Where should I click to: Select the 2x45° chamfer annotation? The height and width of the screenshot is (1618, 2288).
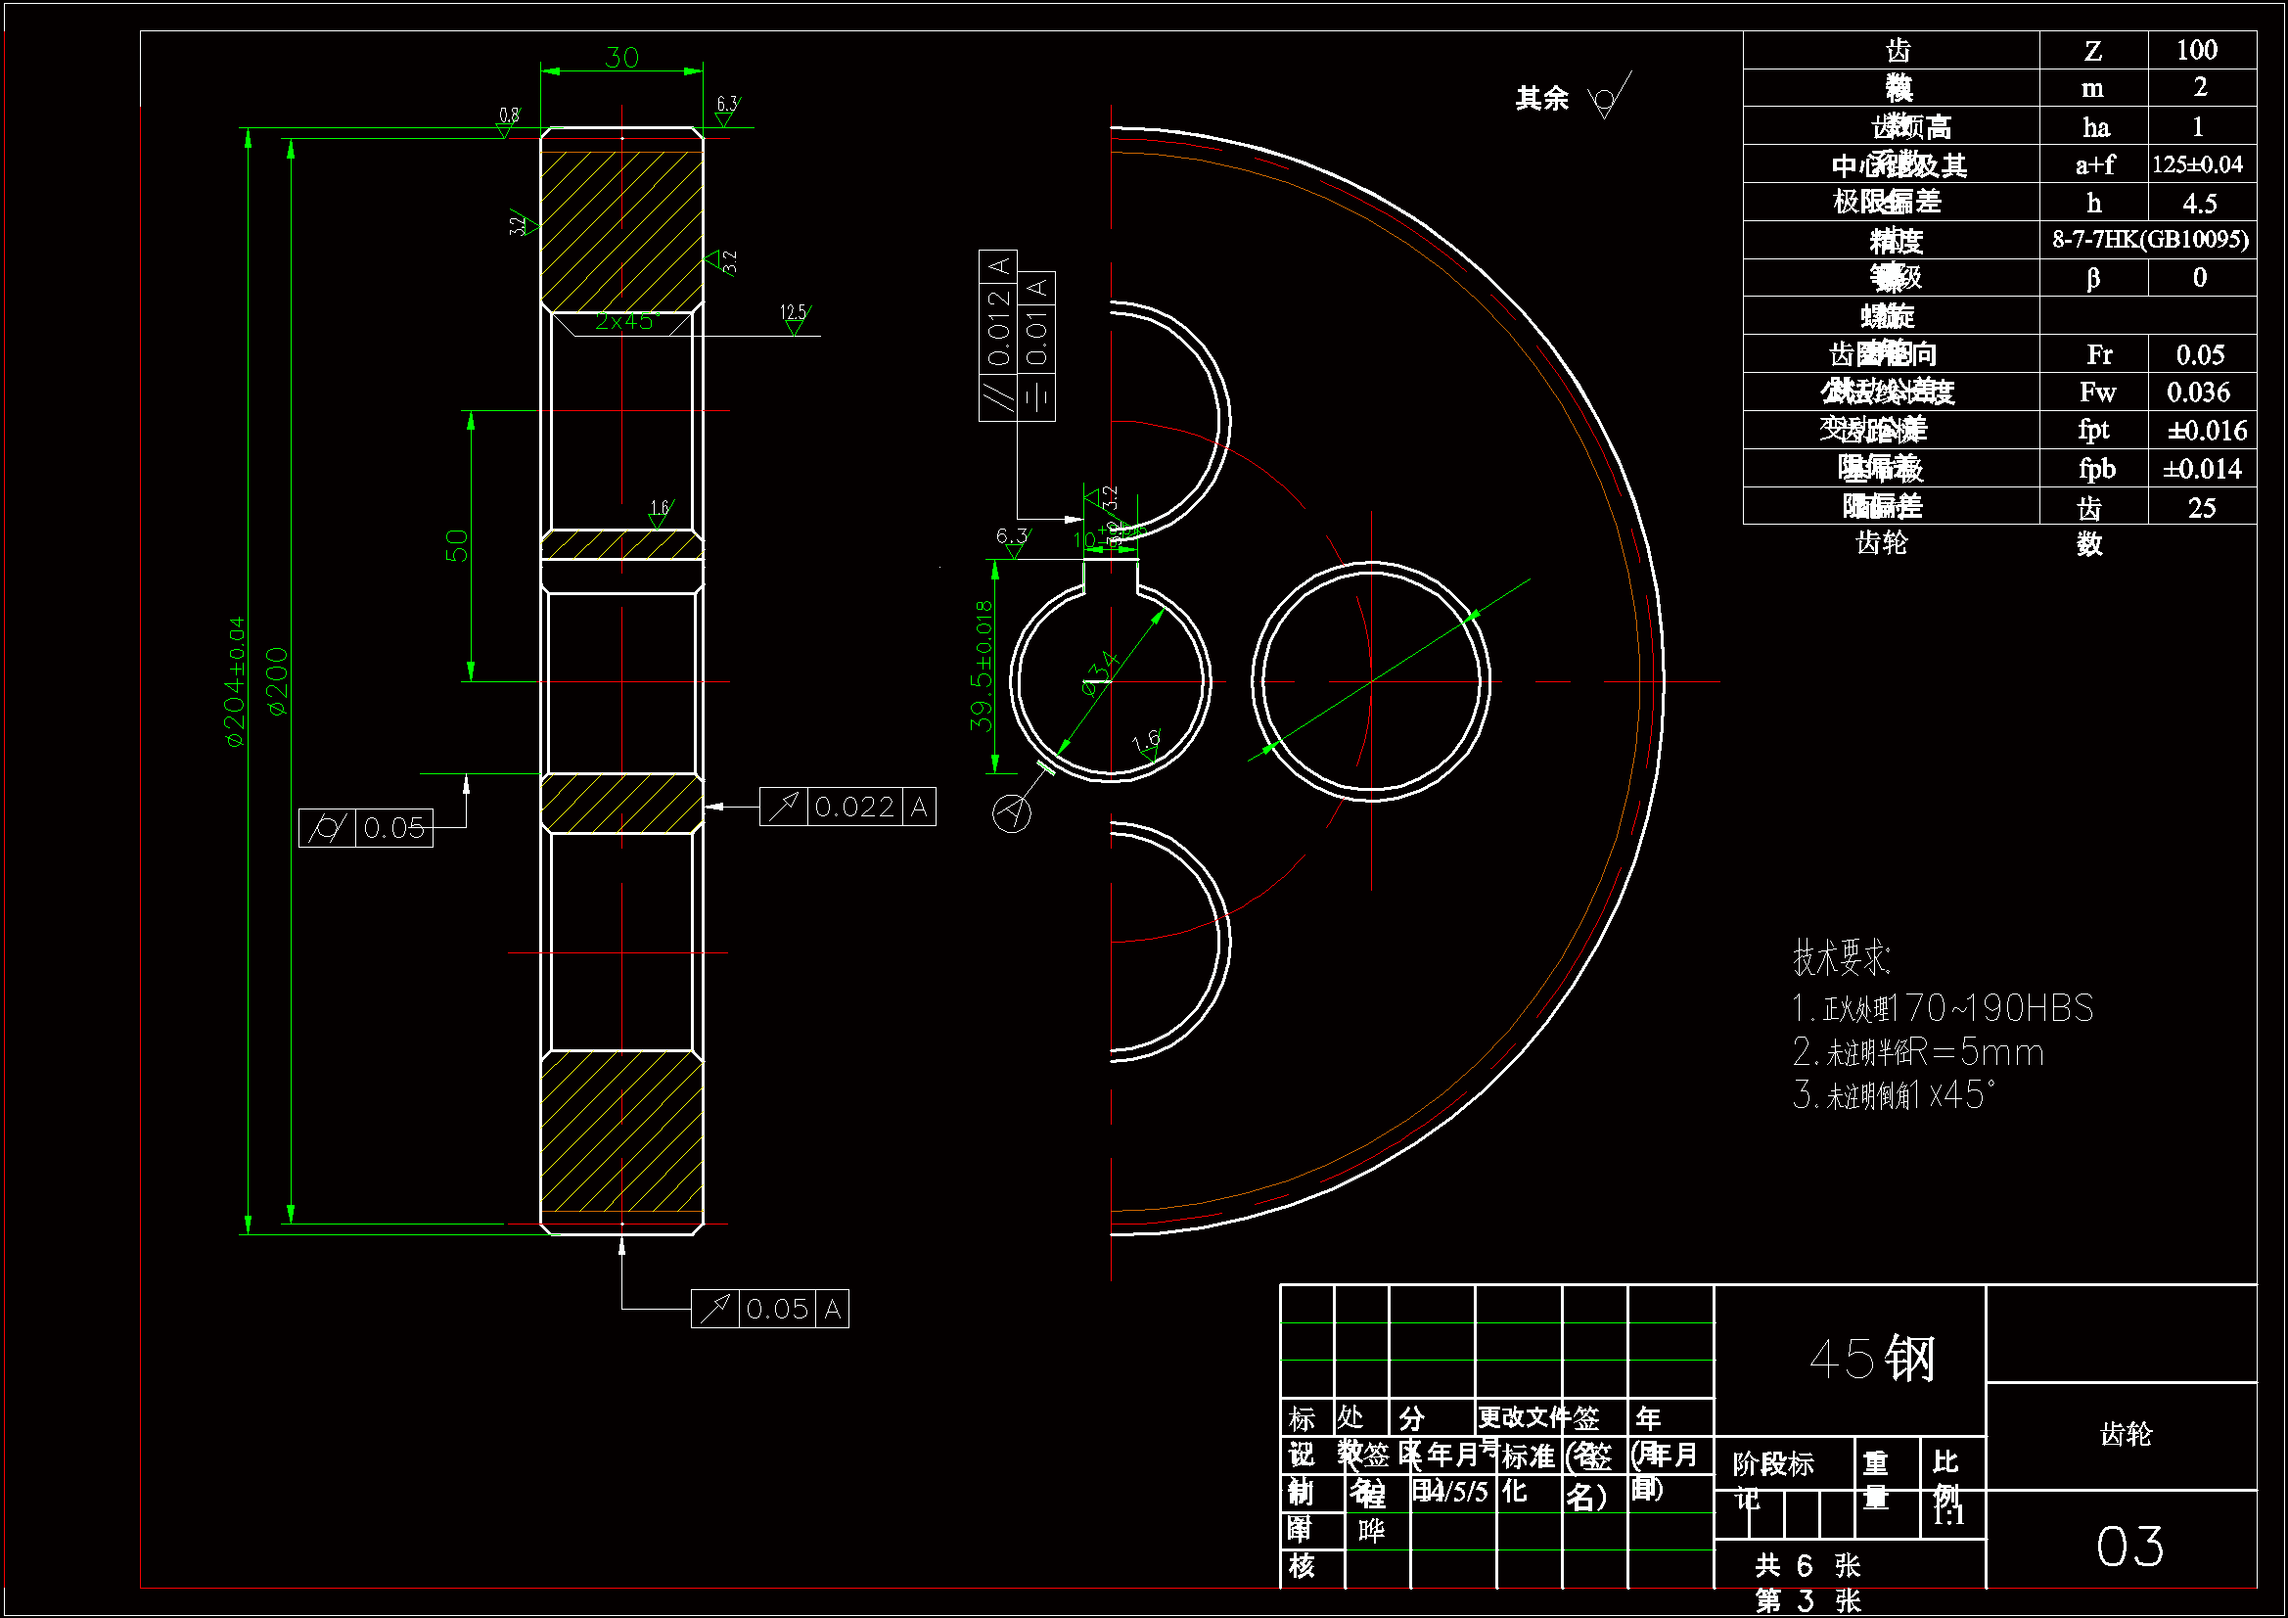627,321
